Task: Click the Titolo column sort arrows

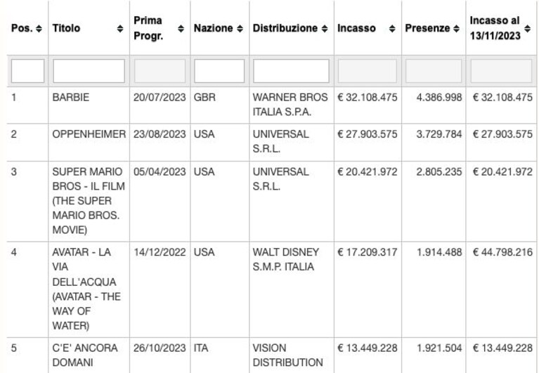Action: pyautogui.click(x=120, y=29)
